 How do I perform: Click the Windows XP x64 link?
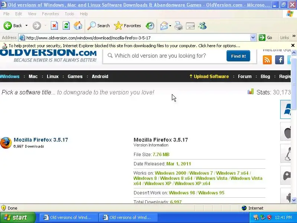pos(192,183)
